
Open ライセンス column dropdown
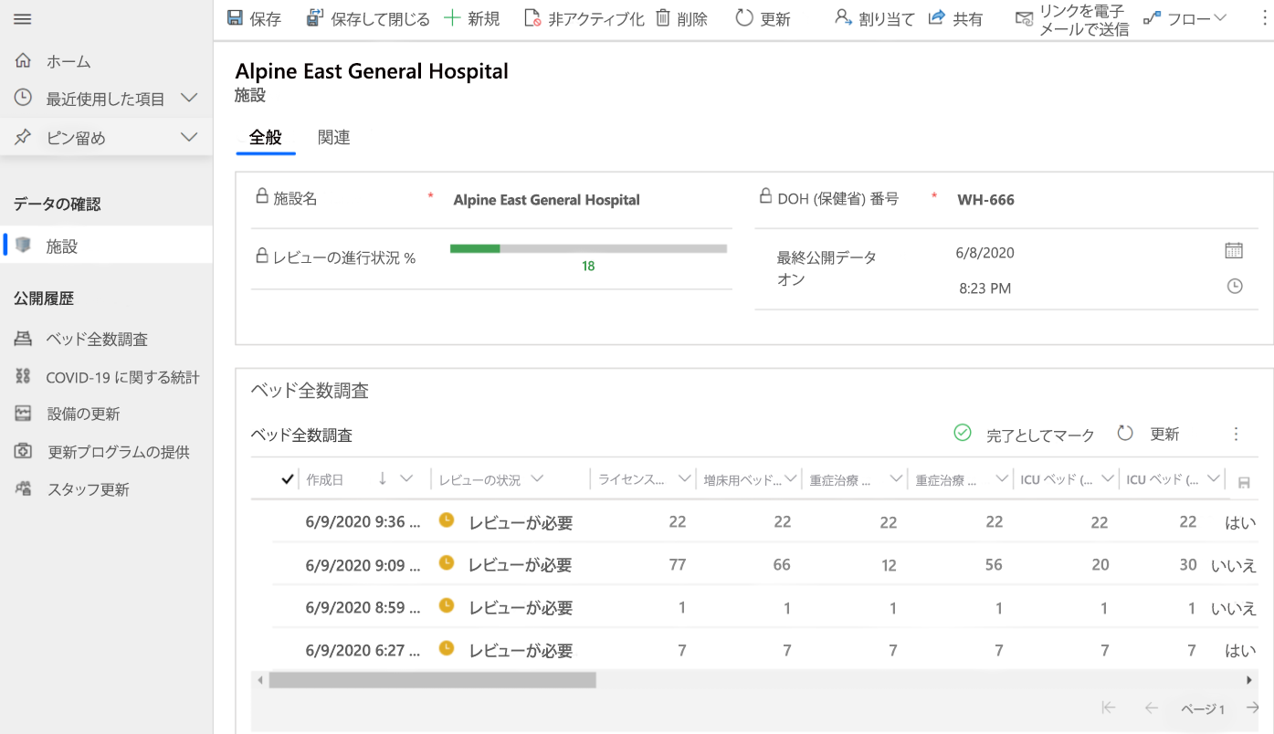click(685, 479)
